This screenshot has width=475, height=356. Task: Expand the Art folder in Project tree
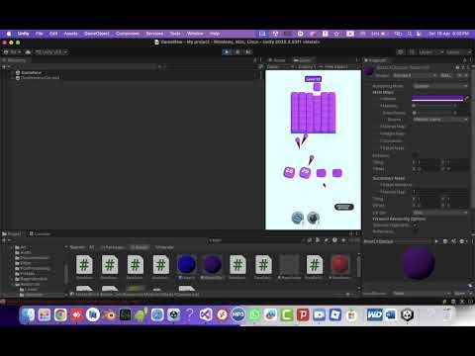[12, 247]
